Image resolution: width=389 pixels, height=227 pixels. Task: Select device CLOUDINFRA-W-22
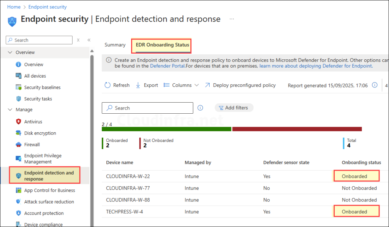point(128,176)
